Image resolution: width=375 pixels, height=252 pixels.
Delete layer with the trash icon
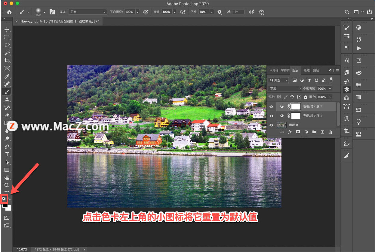tap(330, 132)
